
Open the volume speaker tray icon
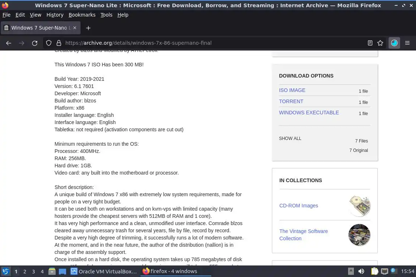point(361,271)
